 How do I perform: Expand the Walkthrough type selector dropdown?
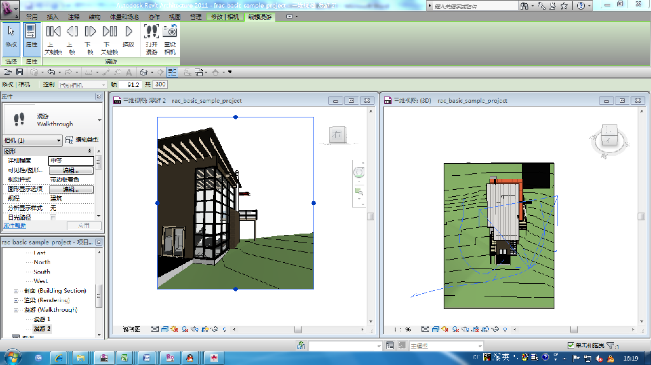99,120
